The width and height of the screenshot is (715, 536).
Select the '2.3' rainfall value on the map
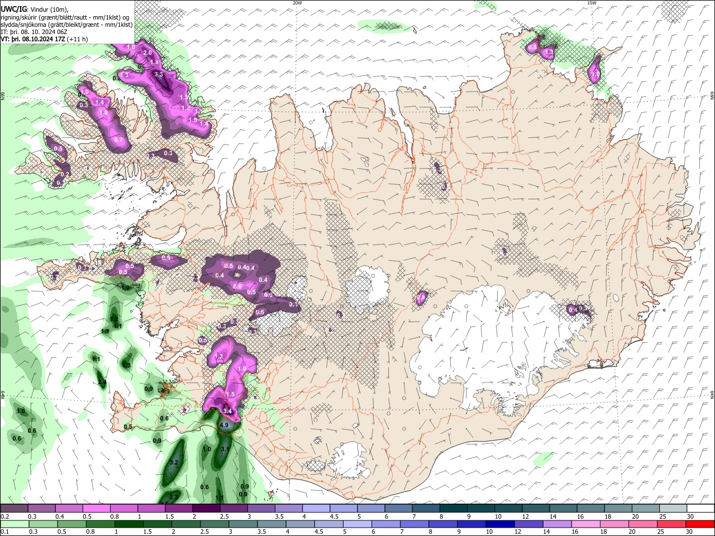tap(174, 497)
